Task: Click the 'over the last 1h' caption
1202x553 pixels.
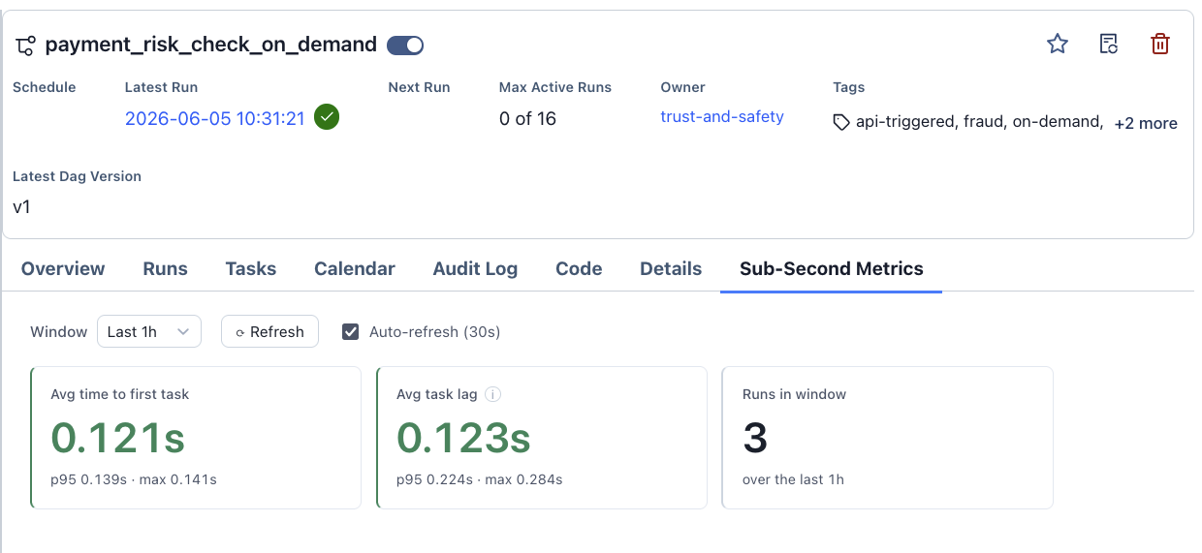Action: (793, 479)
